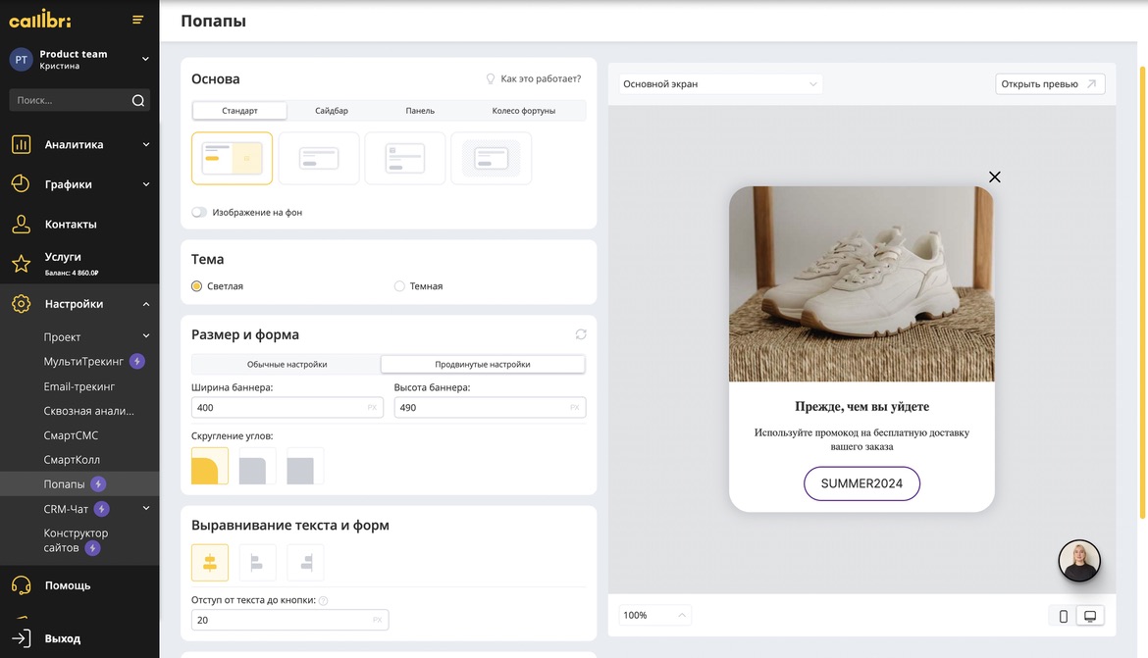Switch to the 'Колесо фортуны' tab

click(x=523, y=111)
